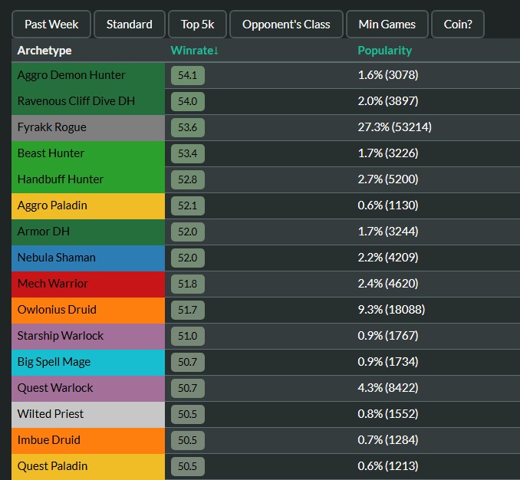Click the 54.1 winrate badge
520x480 pixels.
(x=188, y=75)
